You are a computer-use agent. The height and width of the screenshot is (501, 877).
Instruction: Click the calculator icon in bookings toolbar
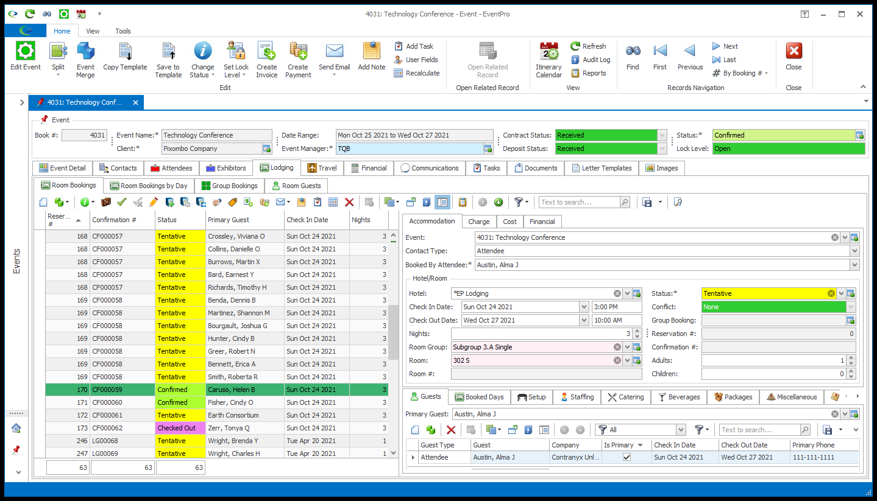[333, 202]
